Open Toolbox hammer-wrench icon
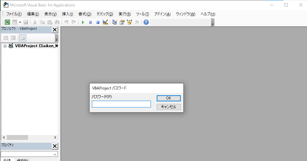This screenshot has width=307, height=161. point(137,22)
